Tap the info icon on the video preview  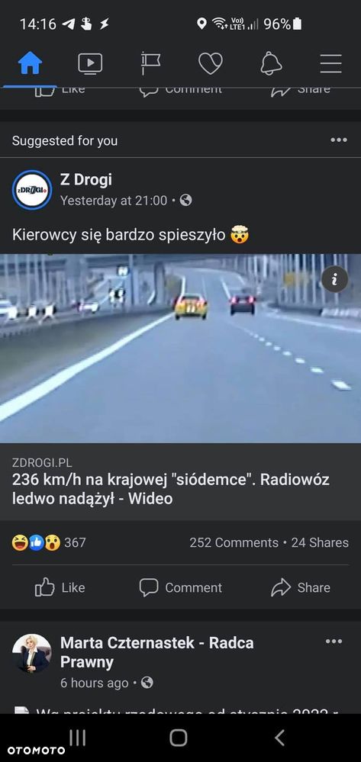tap(334, 279)
